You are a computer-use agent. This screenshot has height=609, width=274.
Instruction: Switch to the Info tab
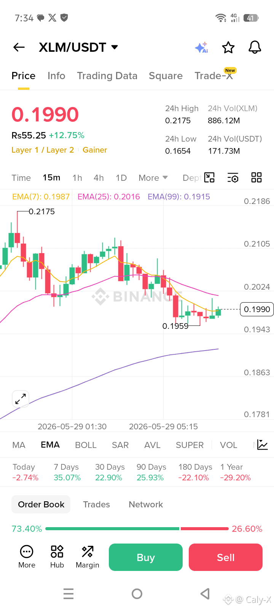[56, 76]
